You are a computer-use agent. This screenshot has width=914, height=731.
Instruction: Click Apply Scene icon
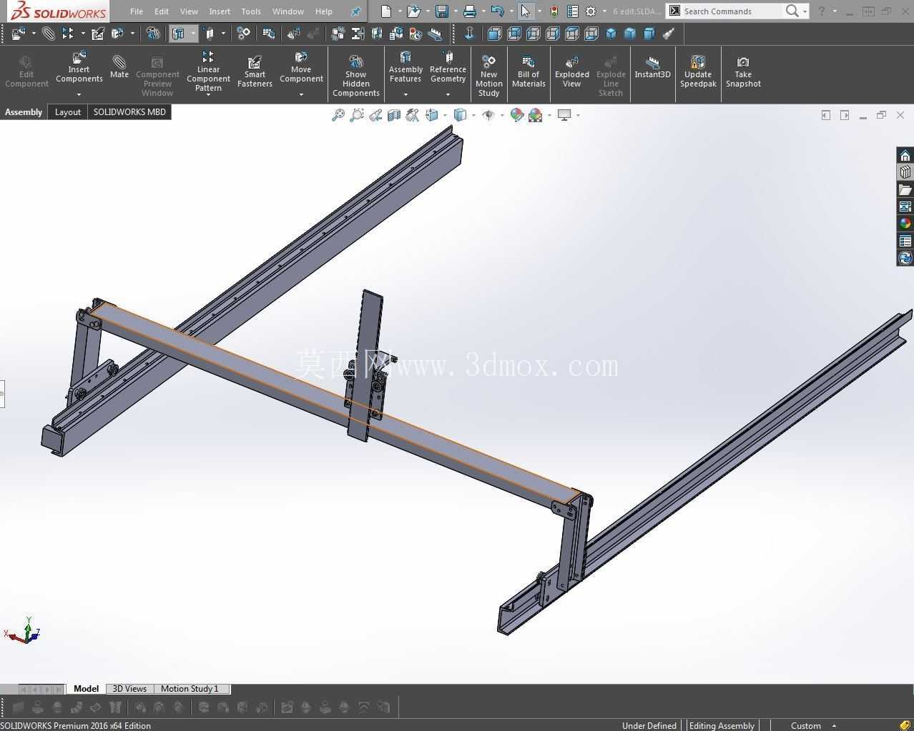(x=535, y=115)
